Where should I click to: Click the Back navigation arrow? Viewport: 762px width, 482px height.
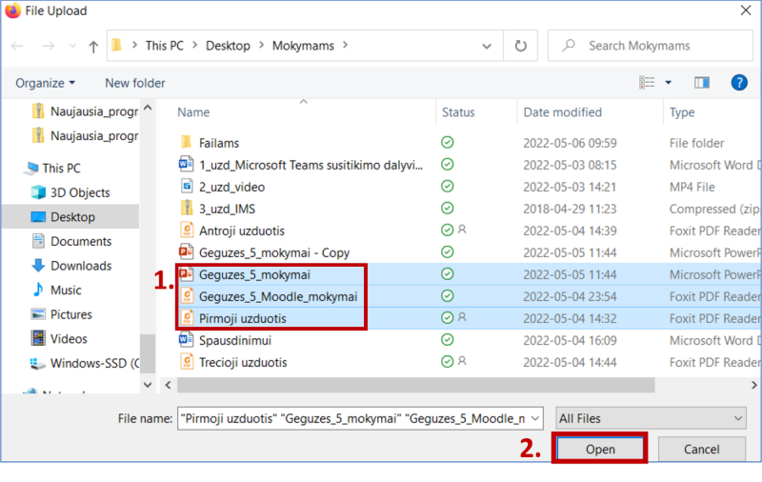18,46
